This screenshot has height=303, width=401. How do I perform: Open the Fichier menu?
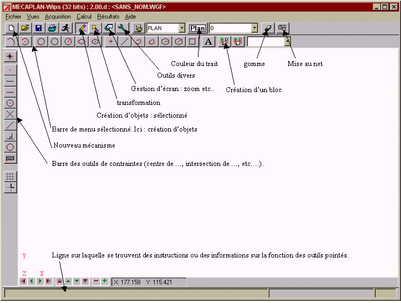(13, 17)
